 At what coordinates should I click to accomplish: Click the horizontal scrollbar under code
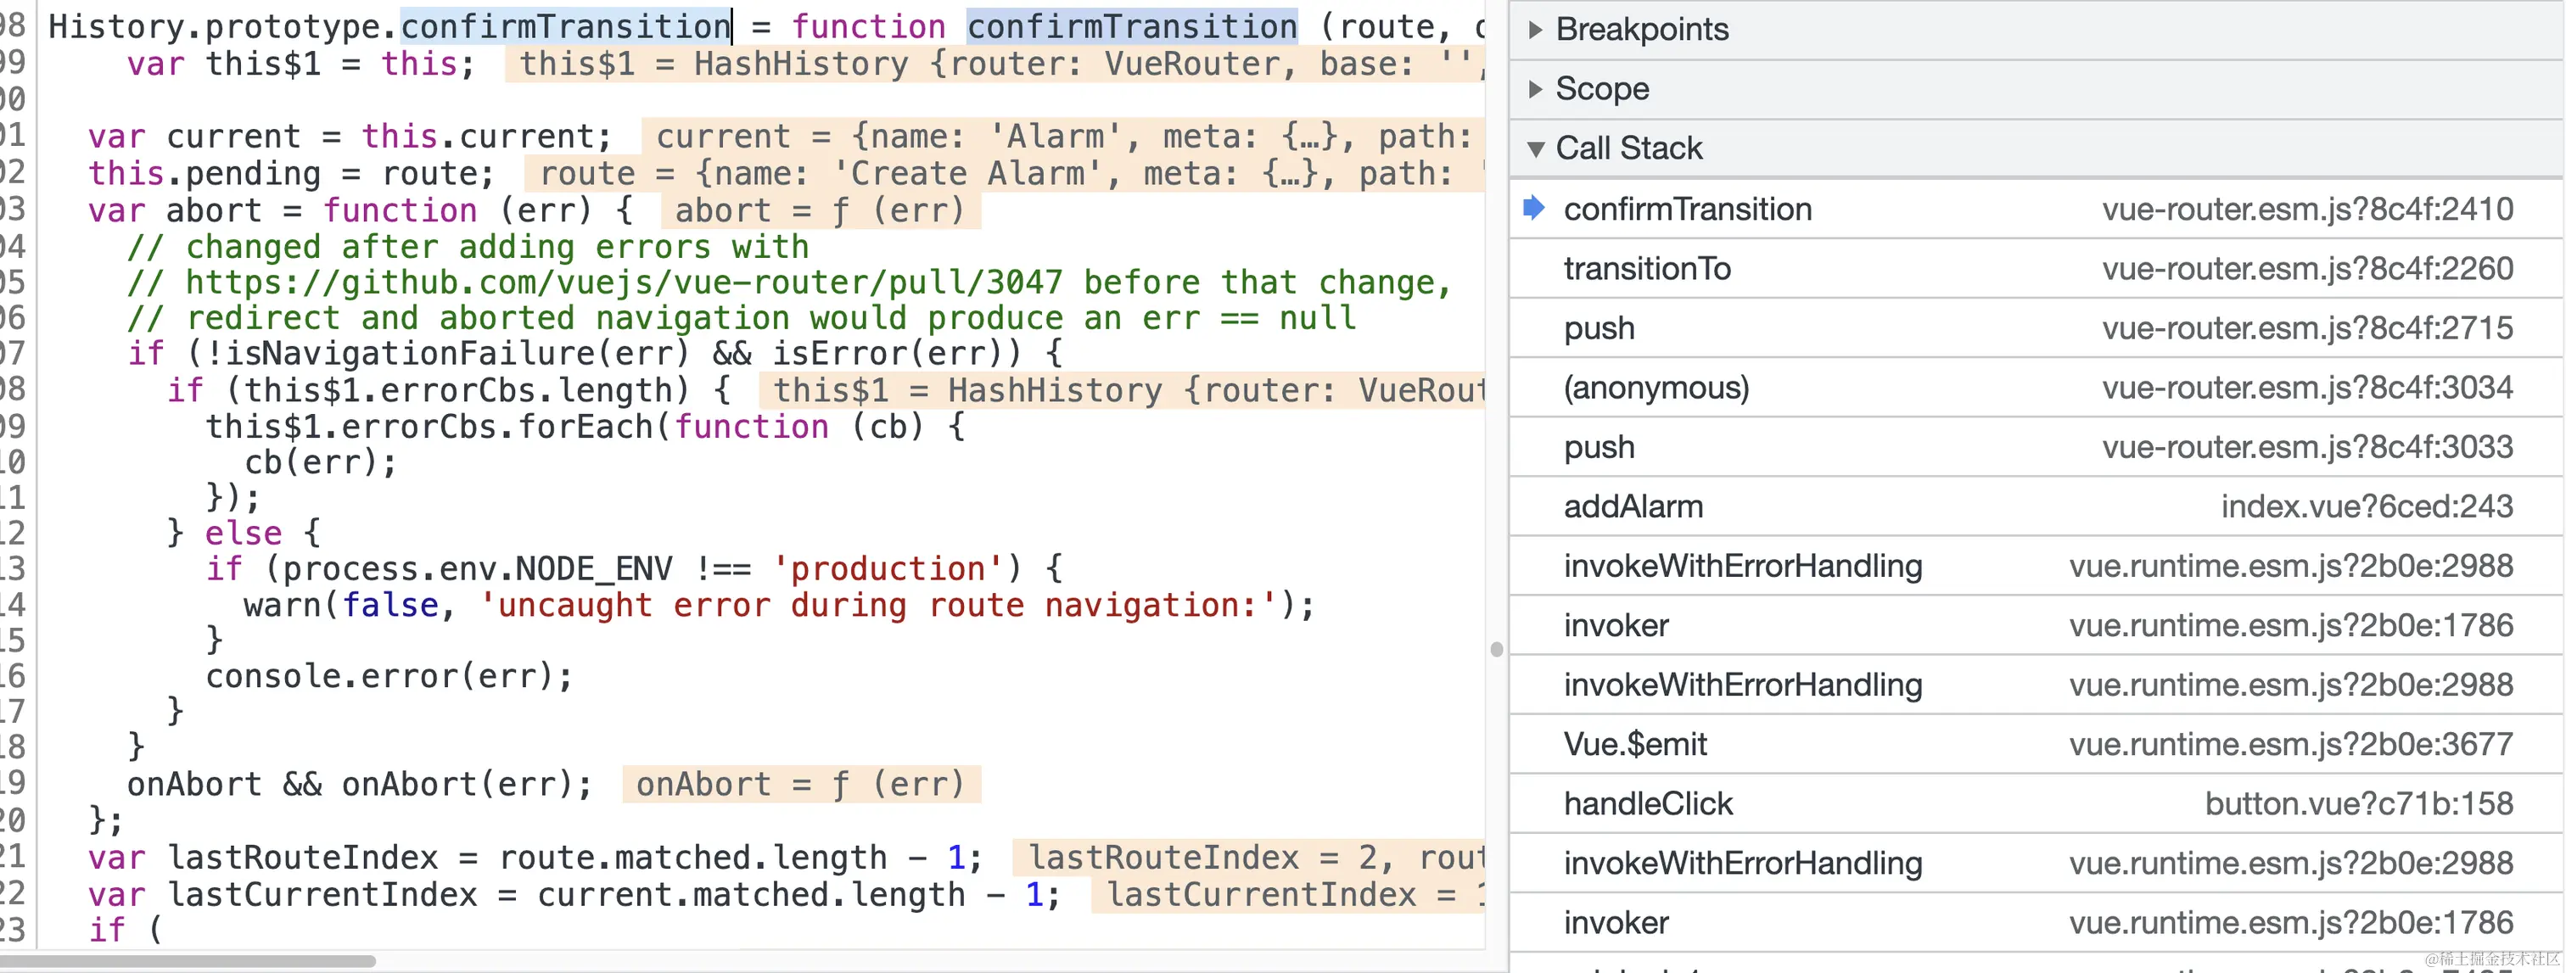point(188,961)
